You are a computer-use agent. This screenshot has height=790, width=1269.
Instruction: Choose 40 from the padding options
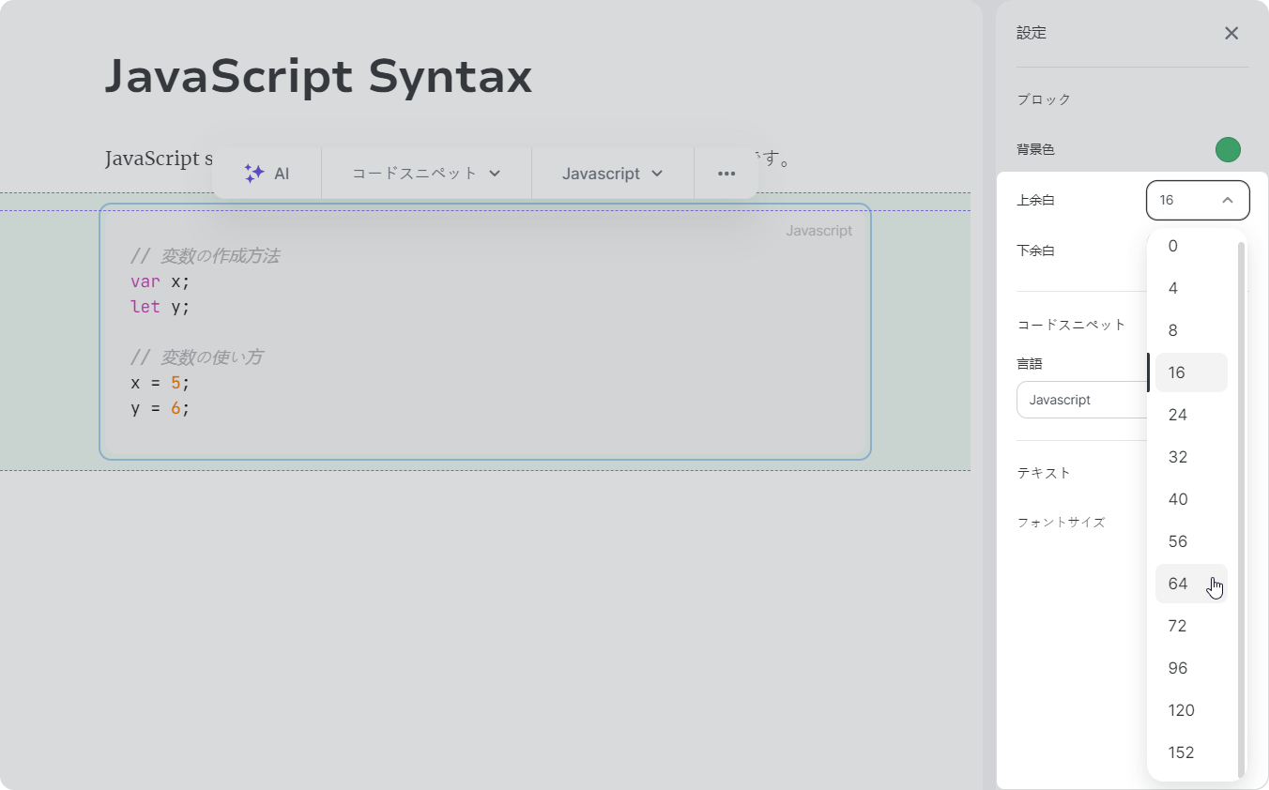pos(1191,499)
